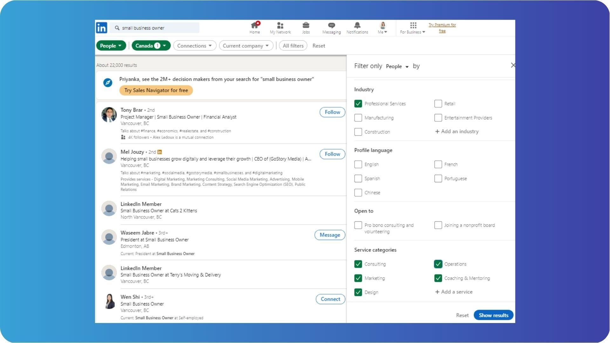610x343 pixels.
Task: Click the mutual connections icon under Tony Brar
Action: [x=123, y=137]
